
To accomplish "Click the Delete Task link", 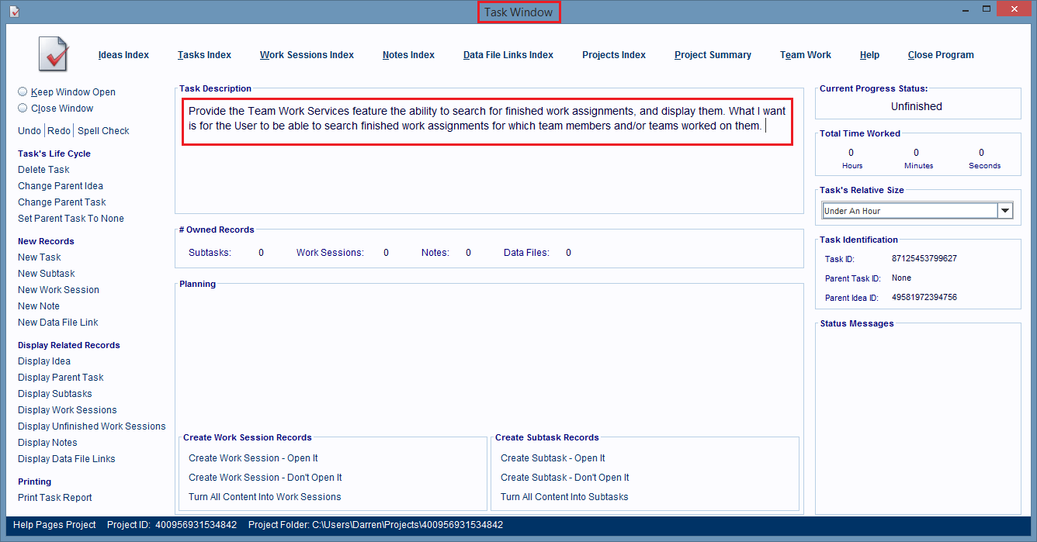I will click(x=43, y=170).
